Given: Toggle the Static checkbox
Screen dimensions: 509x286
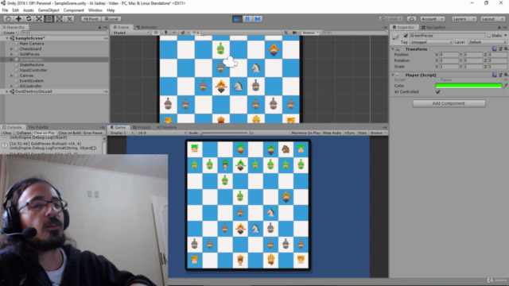Looking at the screenshot, I should pos(489,35).
